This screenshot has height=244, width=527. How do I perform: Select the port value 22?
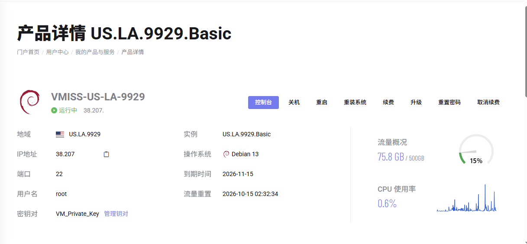[59, 174]
